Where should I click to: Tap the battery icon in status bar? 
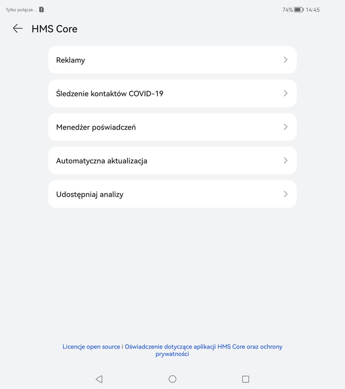coord(299,10)
